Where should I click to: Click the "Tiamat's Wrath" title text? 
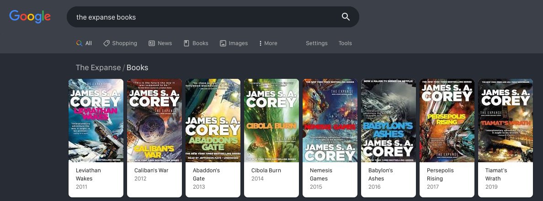tap(496, 175)
